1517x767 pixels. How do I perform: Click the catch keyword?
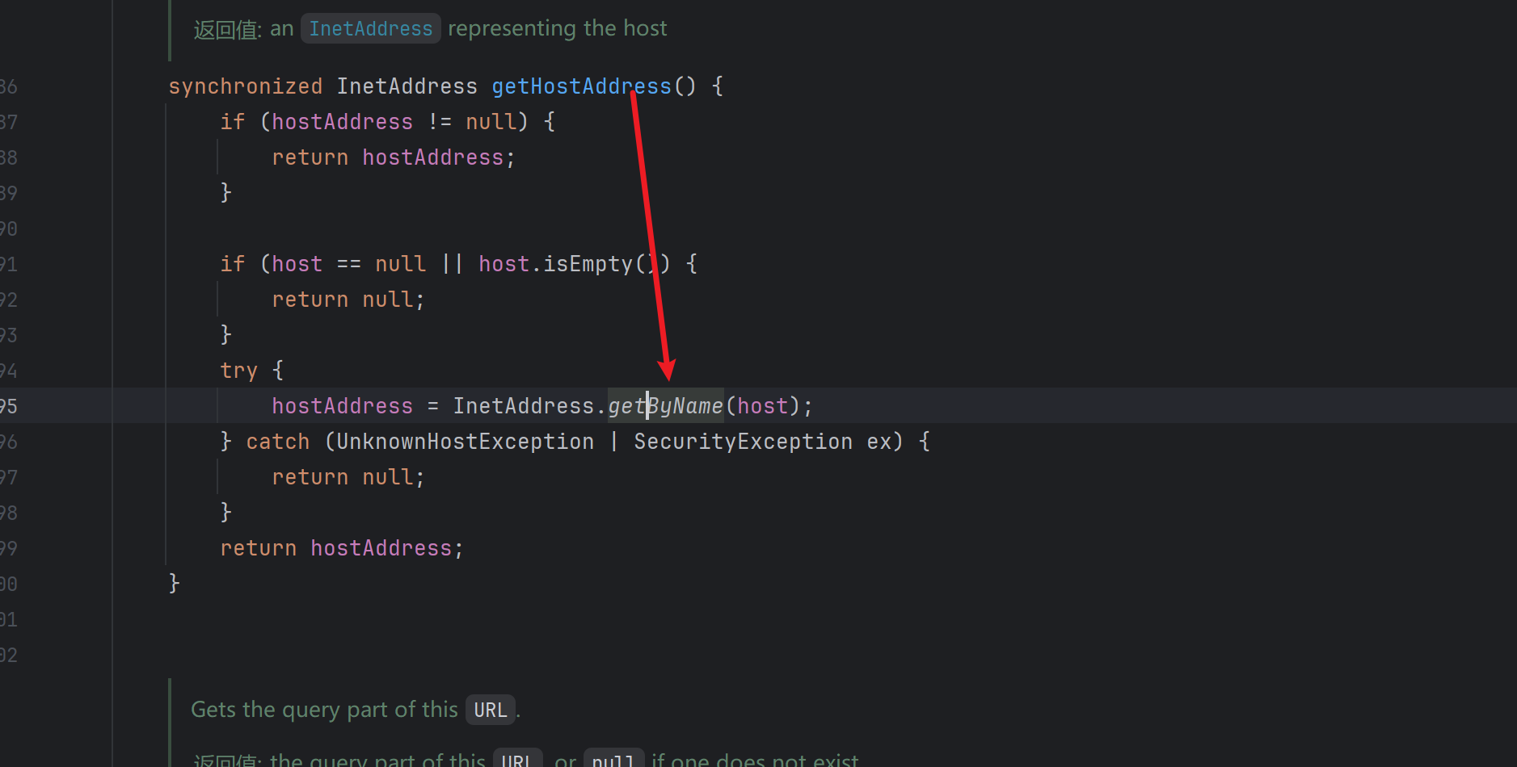[x=278, y=442]
